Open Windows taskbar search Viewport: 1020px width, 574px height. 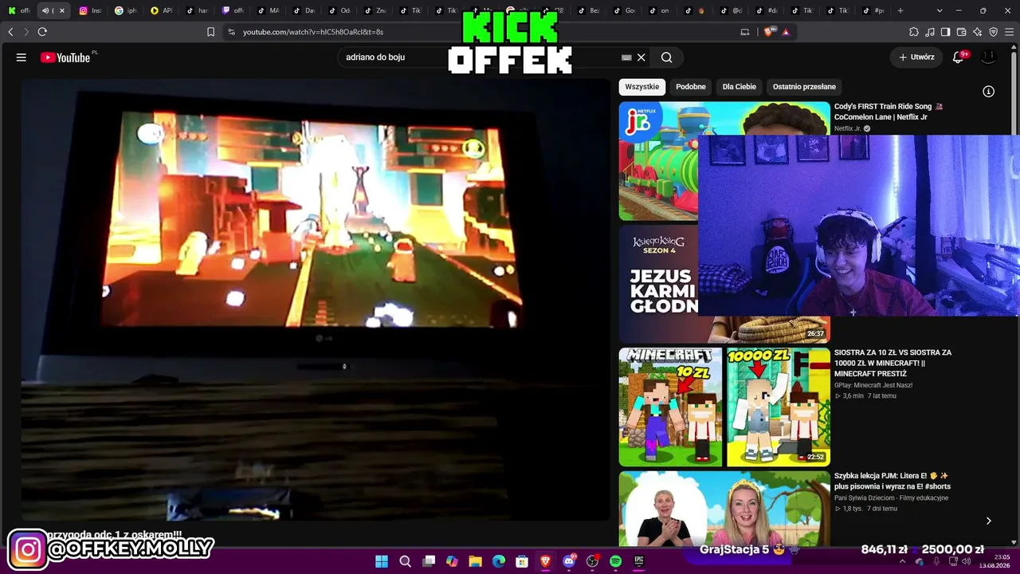click(405, 561)
